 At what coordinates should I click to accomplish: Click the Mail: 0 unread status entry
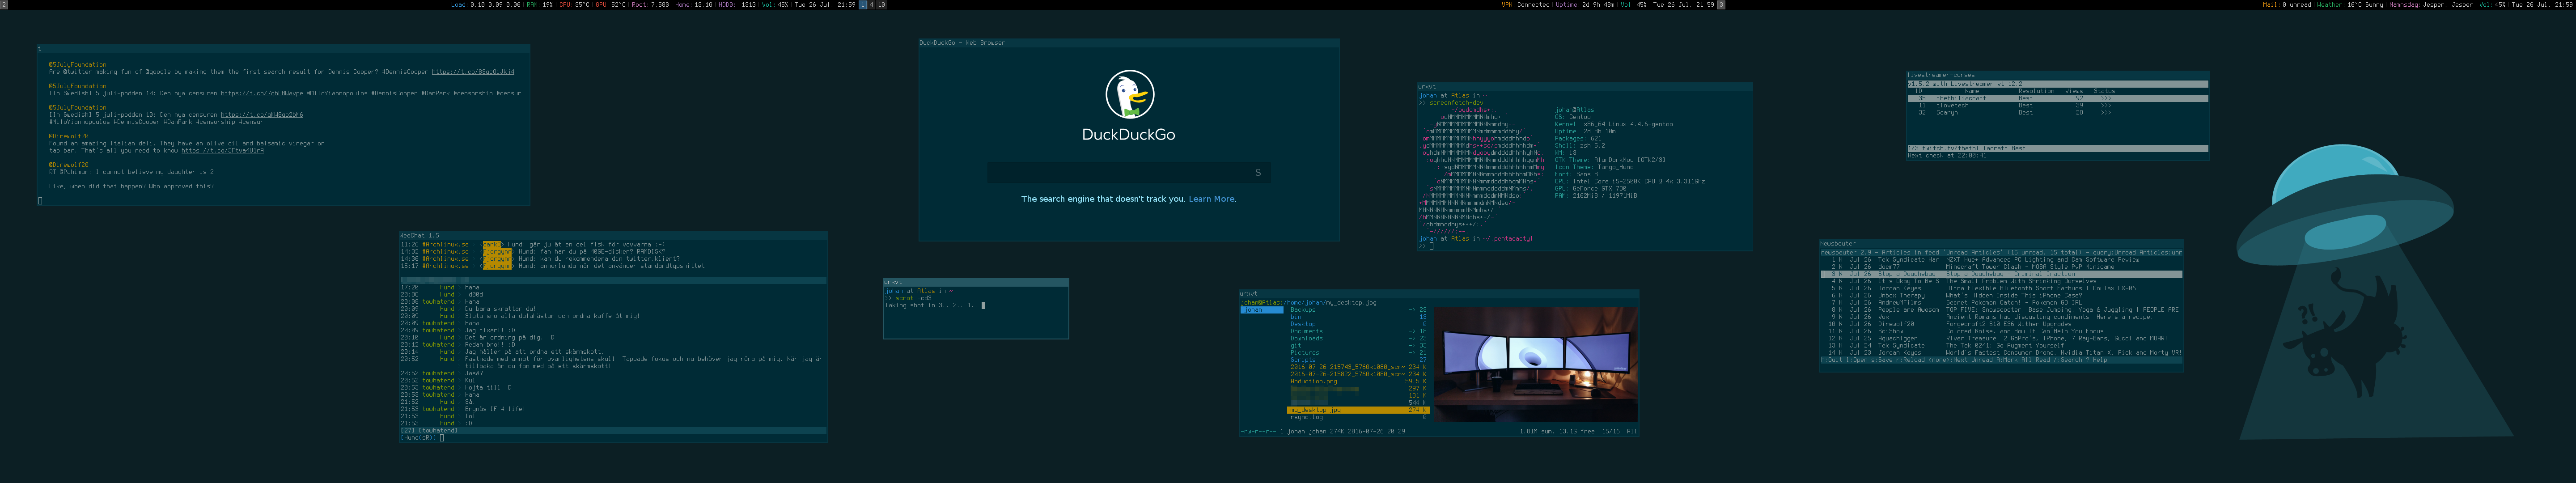(x=2287, y=4)
